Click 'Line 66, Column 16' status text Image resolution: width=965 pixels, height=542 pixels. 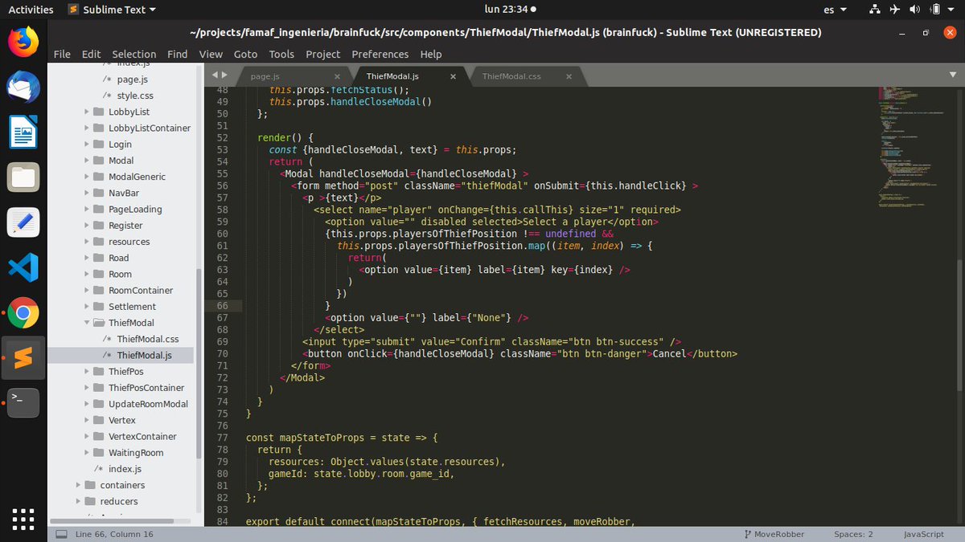[x=114, y=534]
